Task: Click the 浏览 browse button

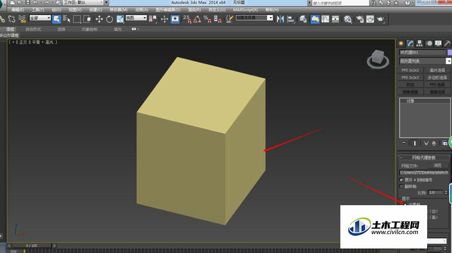Action: 438,166
